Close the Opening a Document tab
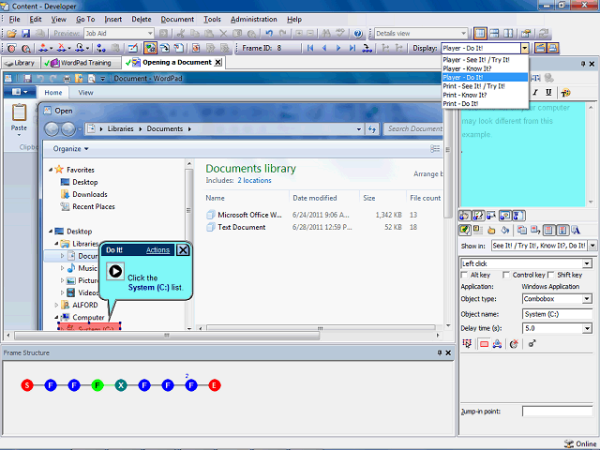The height and width of the screenshot is (450, 600). pos(217,63)
